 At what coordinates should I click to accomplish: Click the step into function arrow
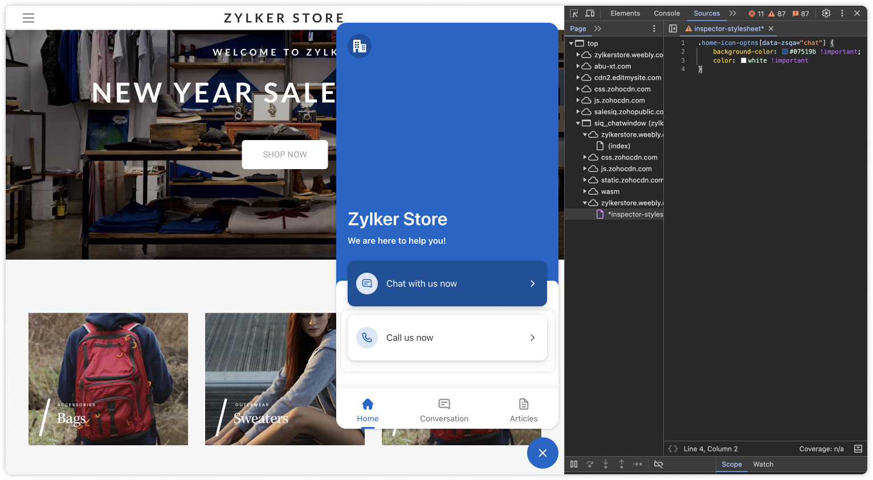coord(606,464)
